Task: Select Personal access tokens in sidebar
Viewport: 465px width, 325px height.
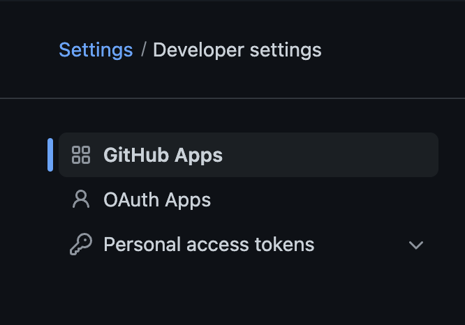Action: (x=249, y=244)
